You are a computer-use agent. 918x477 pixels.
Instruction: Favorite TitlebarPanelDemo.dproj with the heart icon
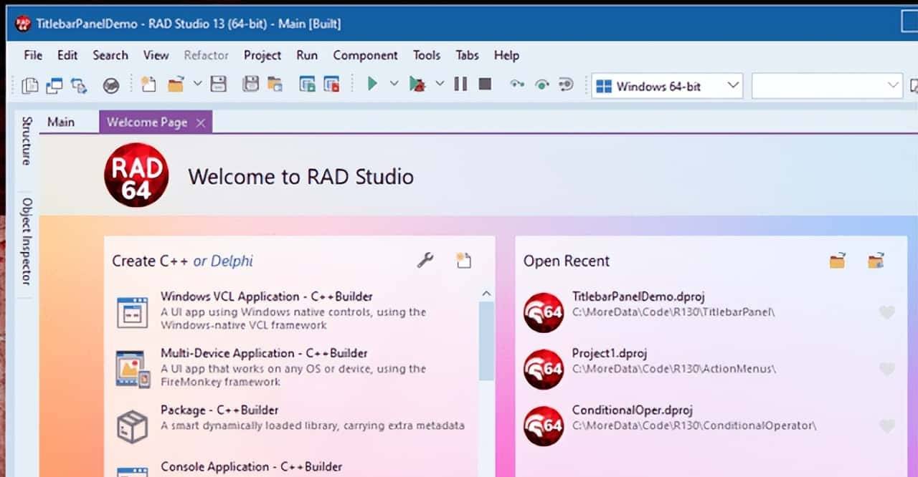(887, 312)
